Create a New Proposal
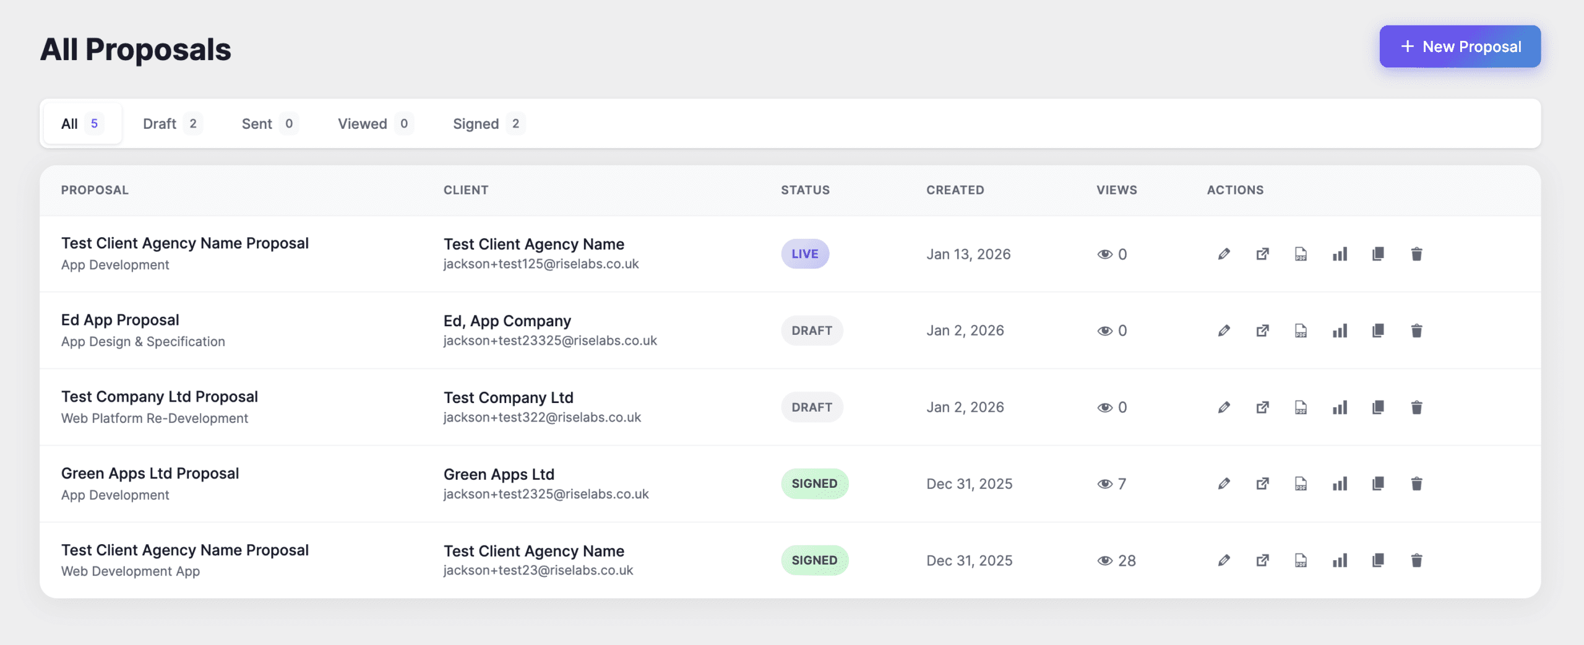 pos(1460,47)
